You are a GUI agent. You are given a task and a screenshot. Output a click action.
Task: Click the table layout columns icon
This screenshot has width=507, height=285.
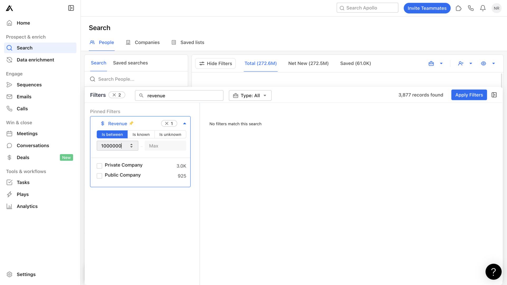(494, 95)
